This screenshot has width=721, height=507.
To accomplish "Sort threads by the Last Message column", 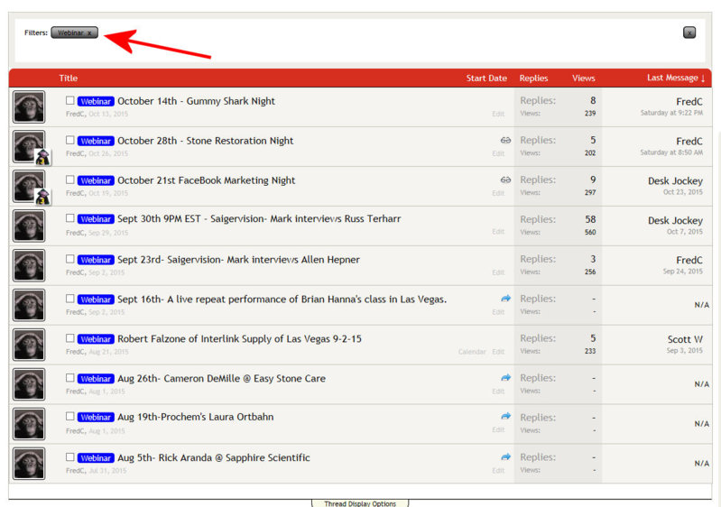I will 676,78.
